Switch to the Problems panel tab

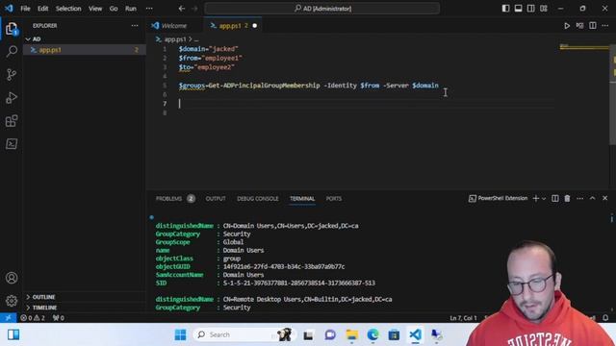point(175,199)
